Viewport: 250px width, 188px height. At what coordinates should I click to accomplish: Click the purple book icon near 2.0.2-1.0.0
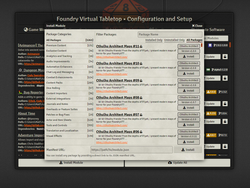[x=210, y=45]
